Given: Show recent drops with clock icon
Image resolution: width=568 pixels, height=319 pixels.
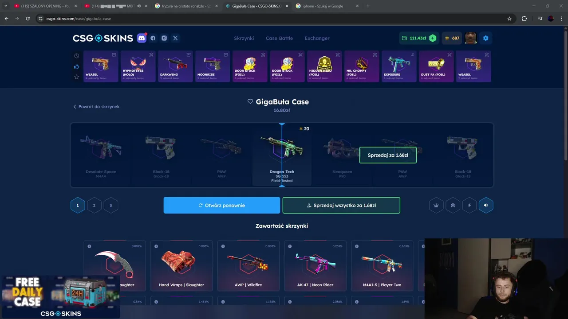Looking at the screenshot, I should tap(76, 56).
